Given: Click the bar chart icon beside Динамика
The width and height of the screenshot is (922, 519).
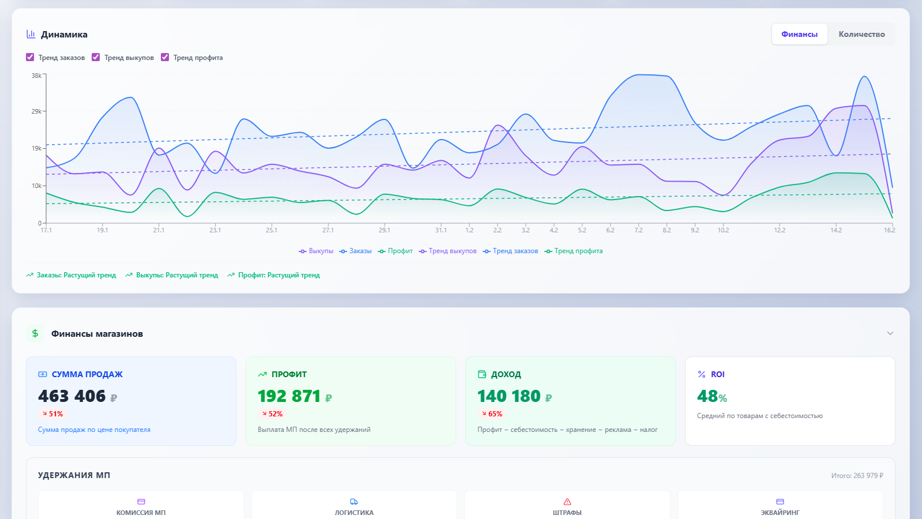Looking at the screenshot, I should tap(31, 35).
